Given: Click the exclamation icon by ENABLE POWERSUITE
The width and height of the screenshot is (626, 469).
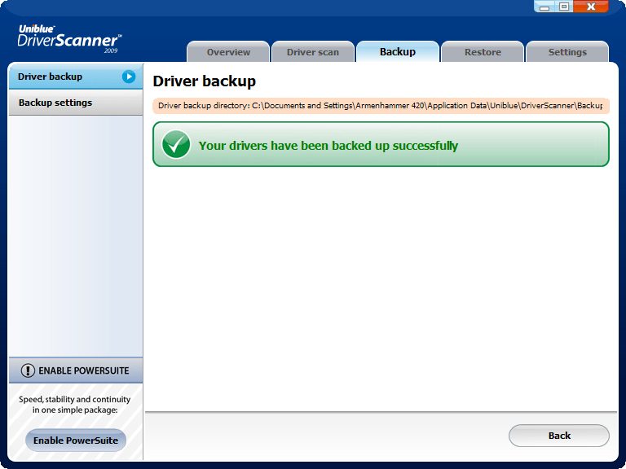Looking at the screenshot, I should (28, 370).
